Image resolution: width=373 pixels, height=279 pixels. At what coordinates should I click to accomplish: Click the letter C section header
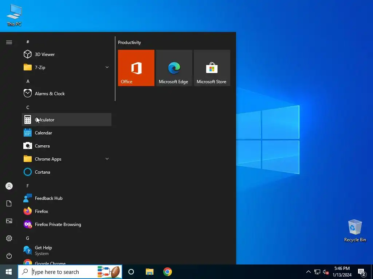pyautogui.click(x=28, y=108)
